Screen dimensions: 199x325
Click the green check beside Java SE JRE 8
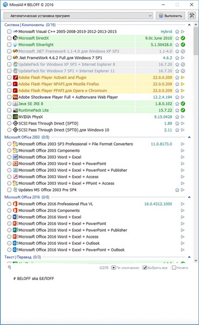click(183, 103)
